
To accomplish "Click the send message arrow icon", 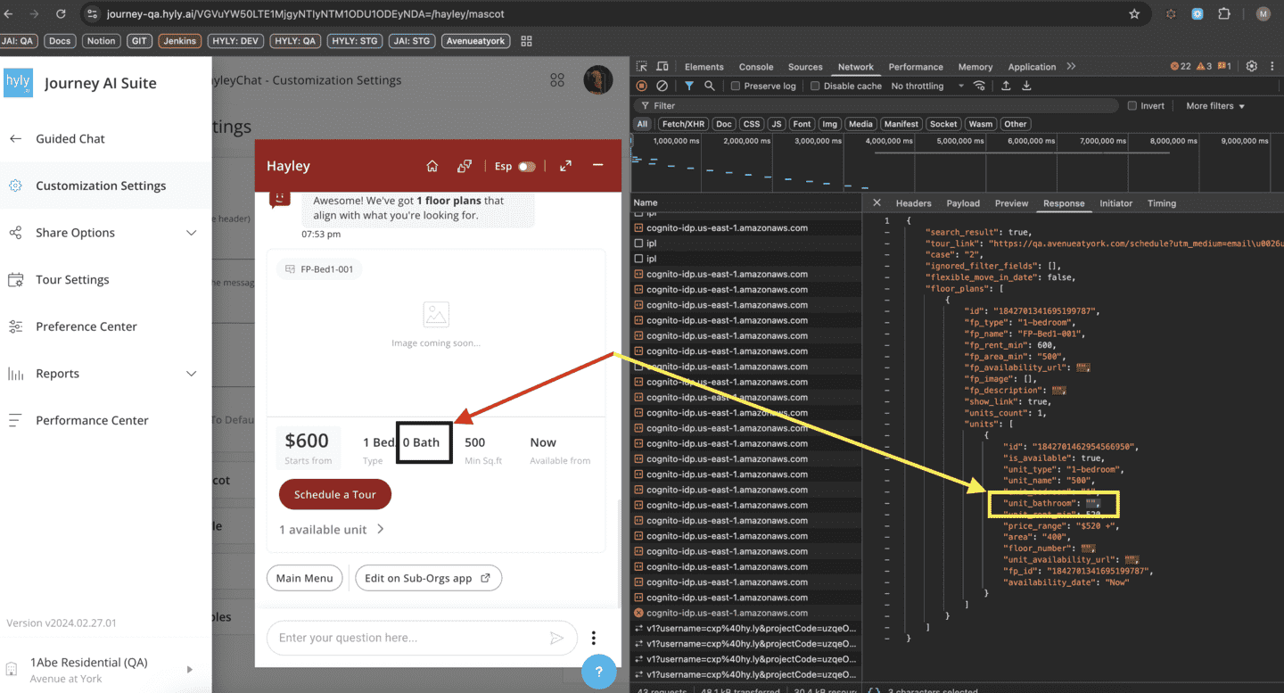I will coord(556,638).
